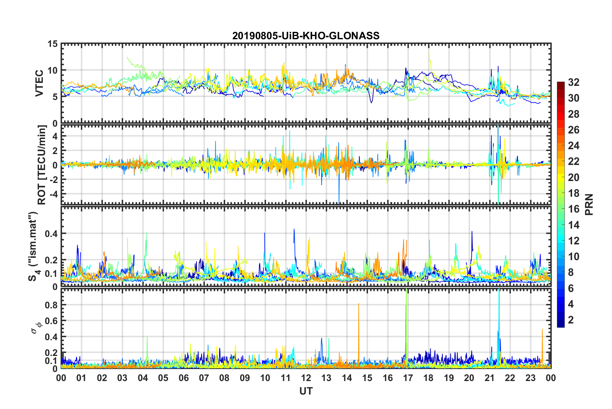This screenshot has height=409, width=612.
Task: Click the S4 axis tick 0.2
Action: coord(51,260)
